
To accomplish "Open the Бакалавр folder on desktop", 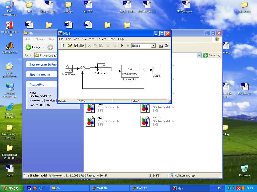I will (244, 7).
